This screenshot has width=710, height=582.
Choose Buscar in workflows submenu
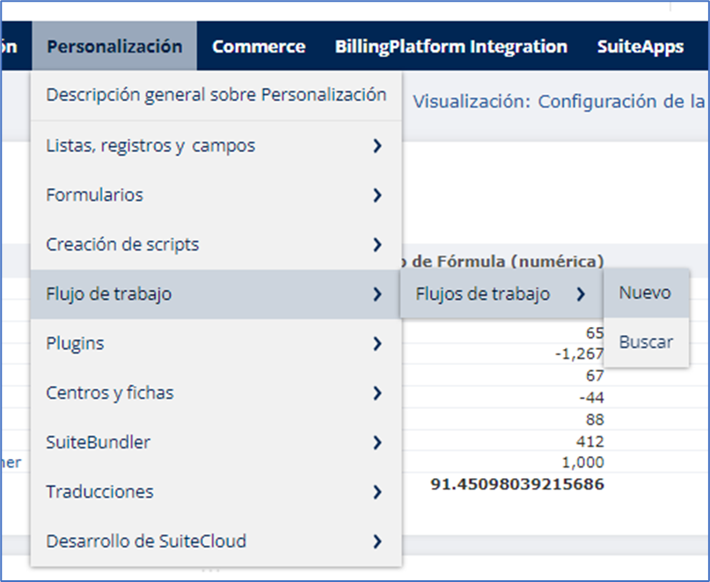(646, 342)
